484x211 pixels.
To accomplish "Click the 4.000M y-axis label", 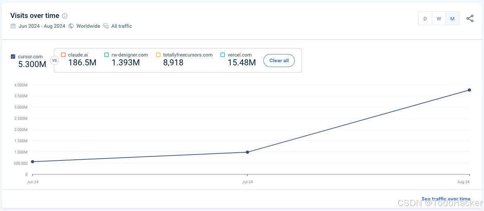I will [21, 85].
